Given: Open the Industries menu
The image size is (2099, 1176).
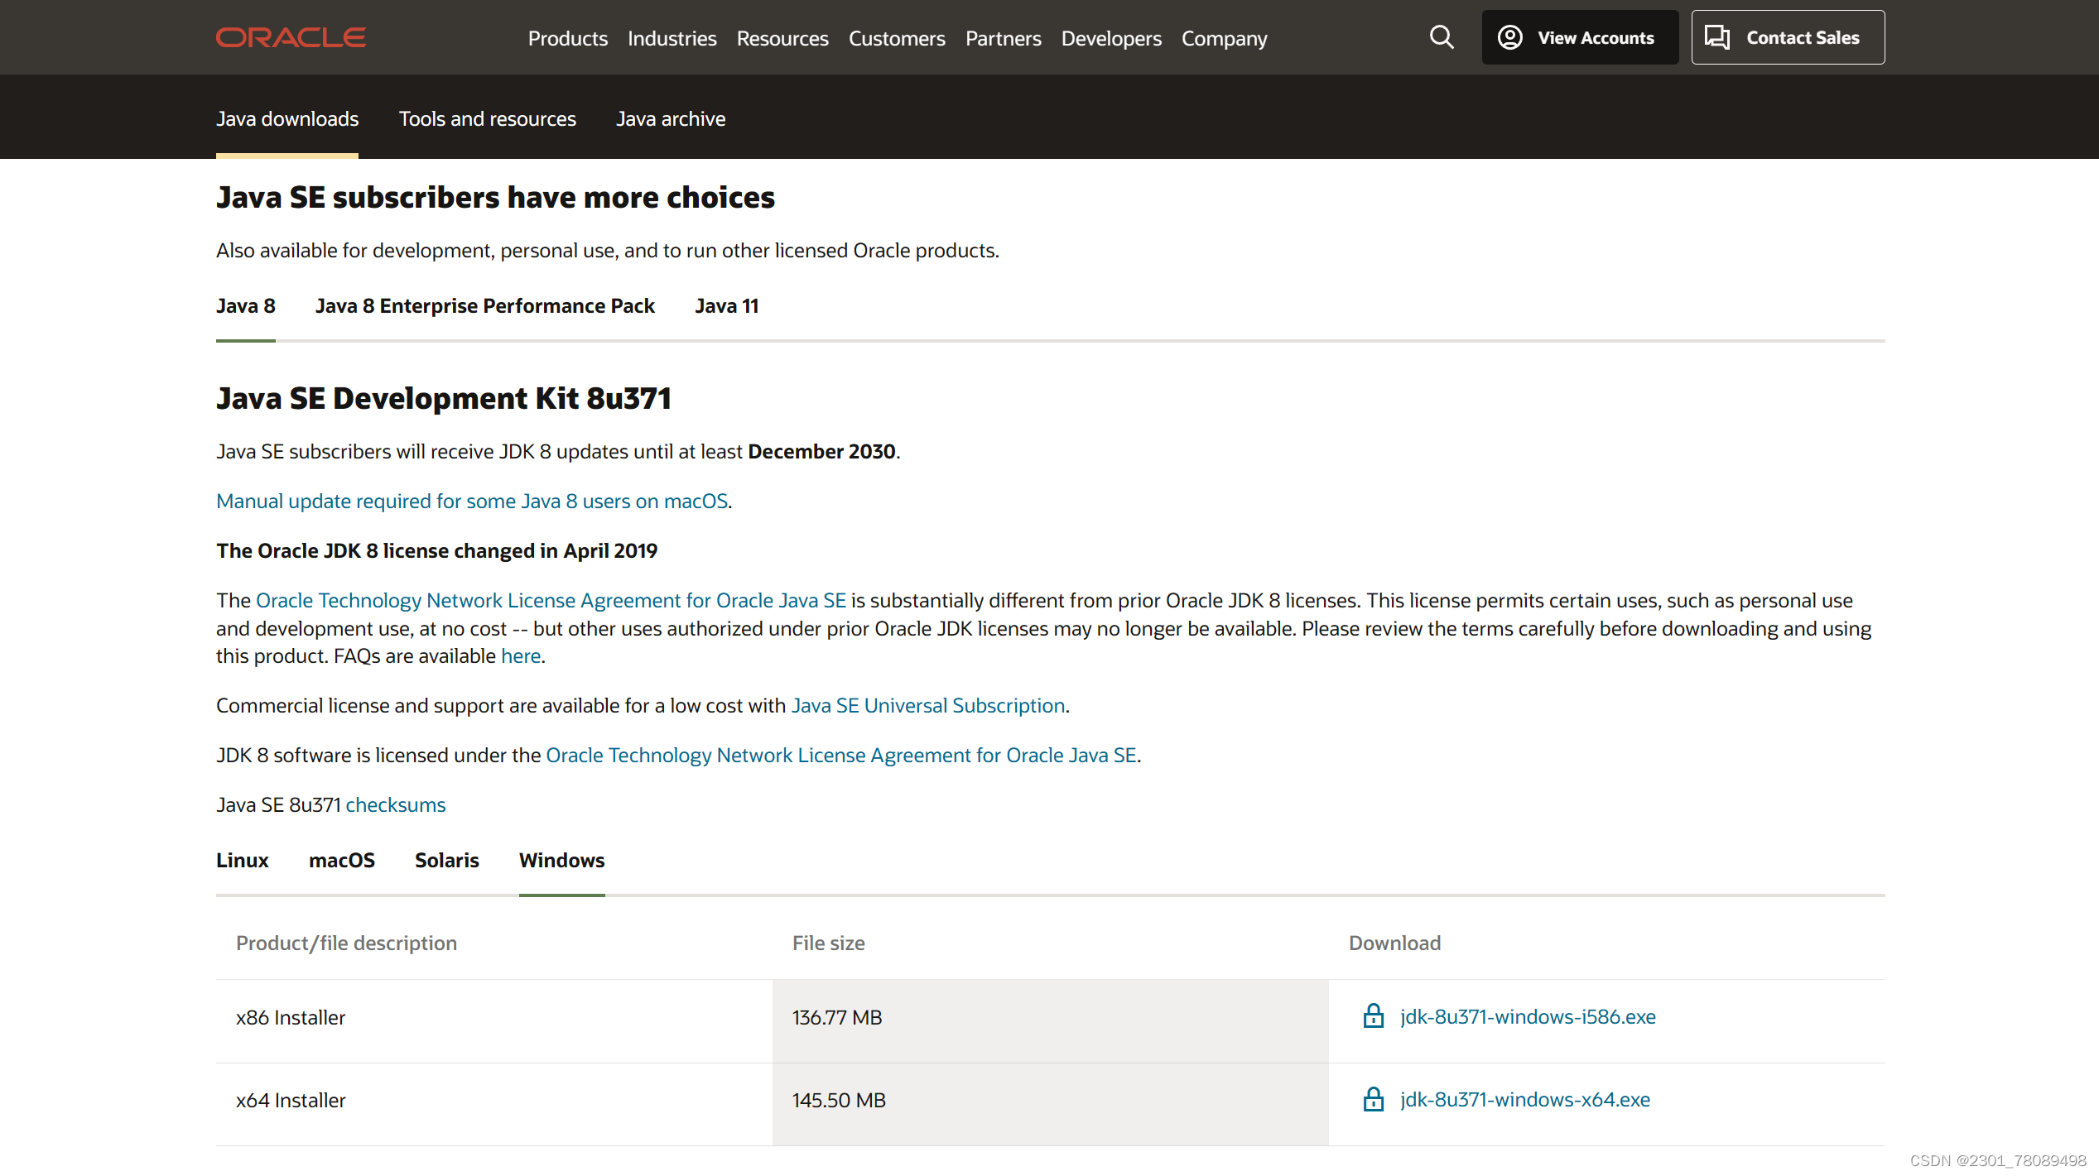Looking at the screenshot, I should [672, 38].
